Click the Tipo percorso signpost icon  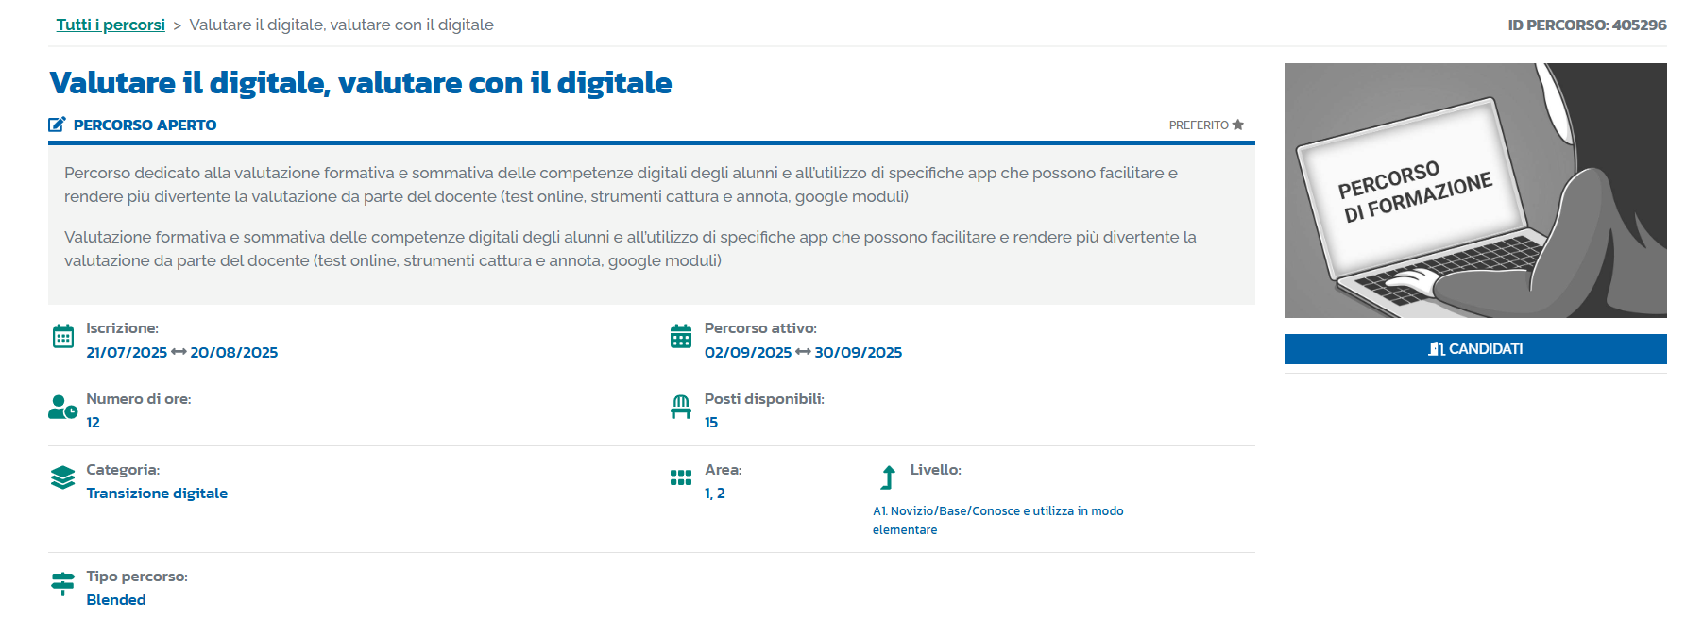63,584
